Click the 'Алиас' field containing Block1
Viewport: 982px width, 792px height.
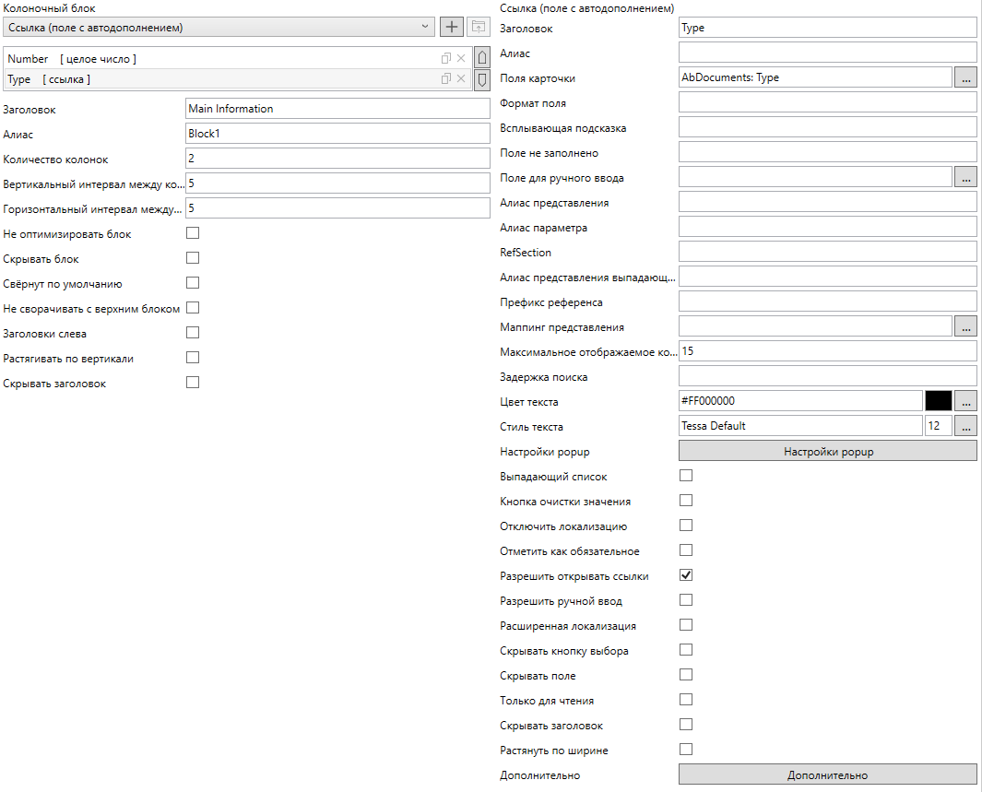(x=337, y=134)
